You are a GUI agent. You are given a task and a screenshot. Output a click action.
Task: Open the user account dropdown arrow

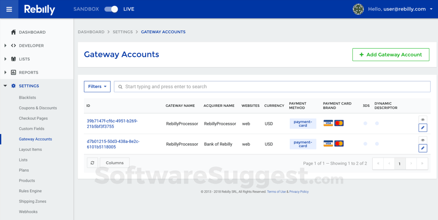click(x=431, y=9)
